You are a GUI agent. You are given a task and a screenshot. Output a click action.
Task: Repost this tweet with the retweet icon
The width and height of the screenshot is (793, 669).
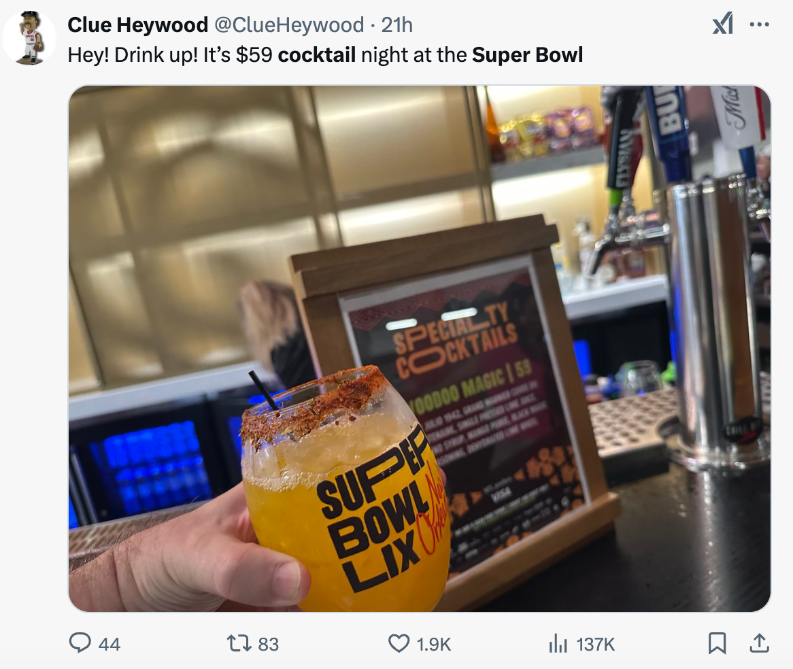point(237,644)
